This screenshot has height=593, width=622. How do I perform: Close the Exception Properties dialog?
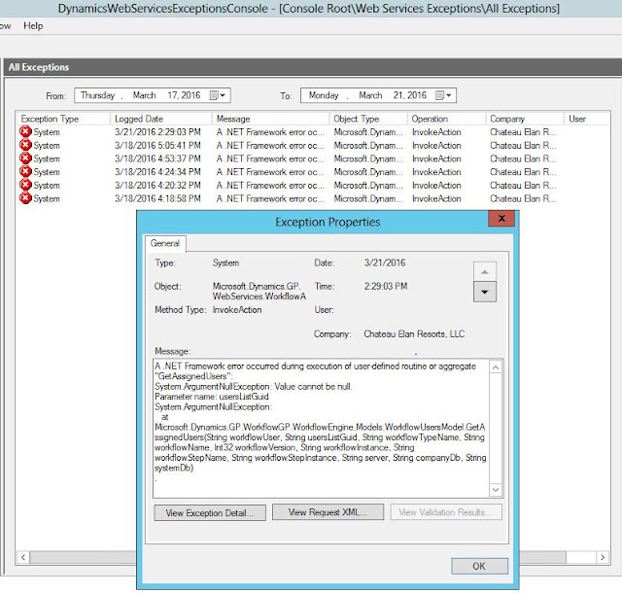pos(501,219)
